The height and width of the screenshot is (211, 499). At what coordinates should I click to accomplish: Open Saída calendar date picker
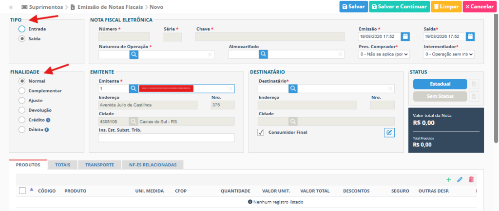[x=470, y=36]
